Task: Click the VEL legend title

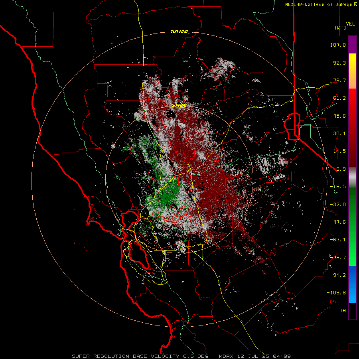Action: (350, 24)
